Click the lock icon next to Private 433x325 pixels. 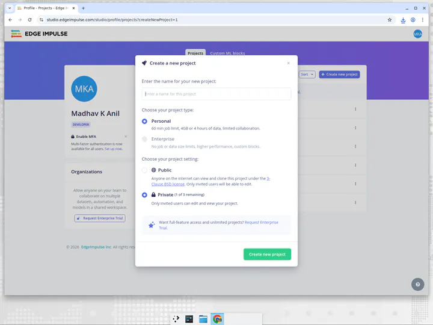(x=153, y=194)
